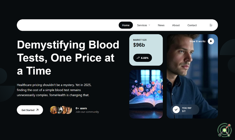Go to the Home tab
The width and height of the screenshot is (235, 140).
[126, 25]
